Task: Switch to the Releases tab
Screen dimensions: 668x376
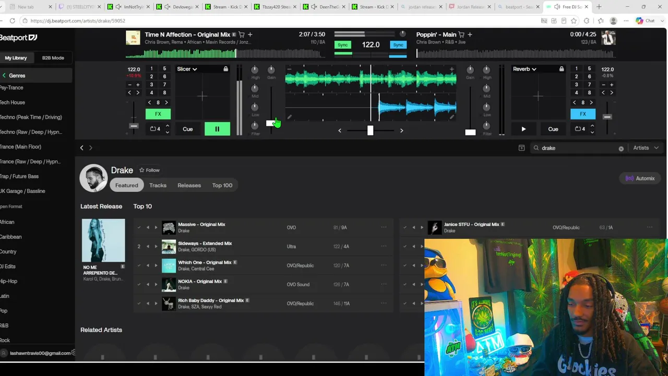Action: 189,185
